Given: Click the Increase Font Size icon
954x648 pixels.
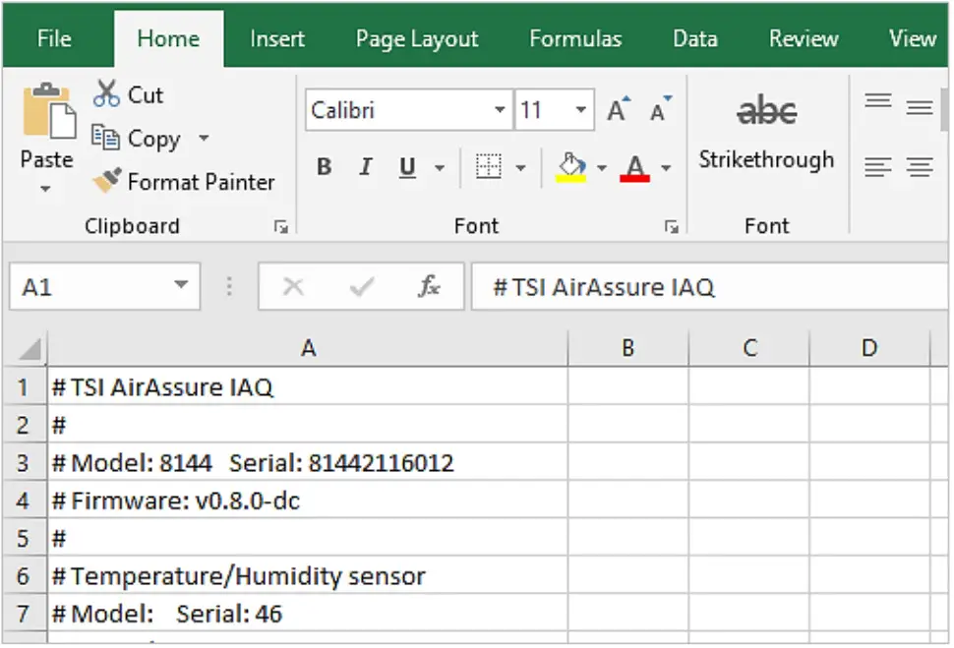Looking at the screenshot, I should pyautogui.click(x=617, y=110).
